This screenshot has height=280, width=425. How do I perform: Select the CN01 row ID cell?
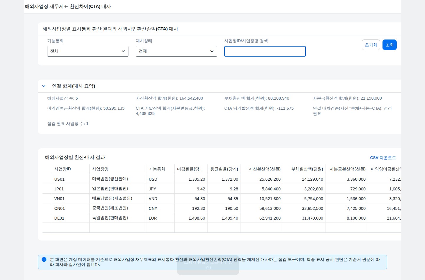point(71,208)
